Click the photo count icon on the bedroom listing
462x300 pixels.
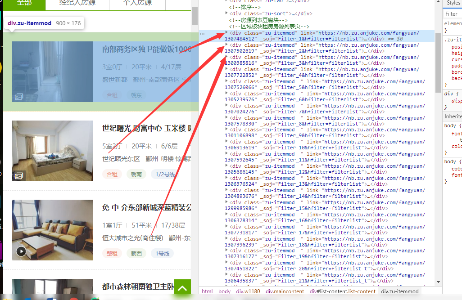pyautogui.click(x=19, y=176)
